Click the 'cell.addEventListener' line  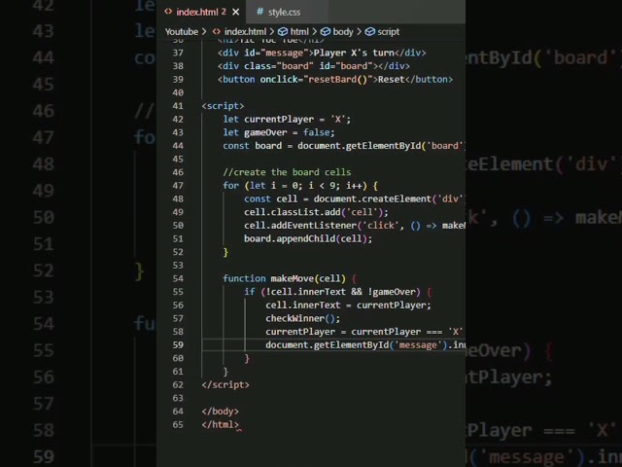[355, 226]
